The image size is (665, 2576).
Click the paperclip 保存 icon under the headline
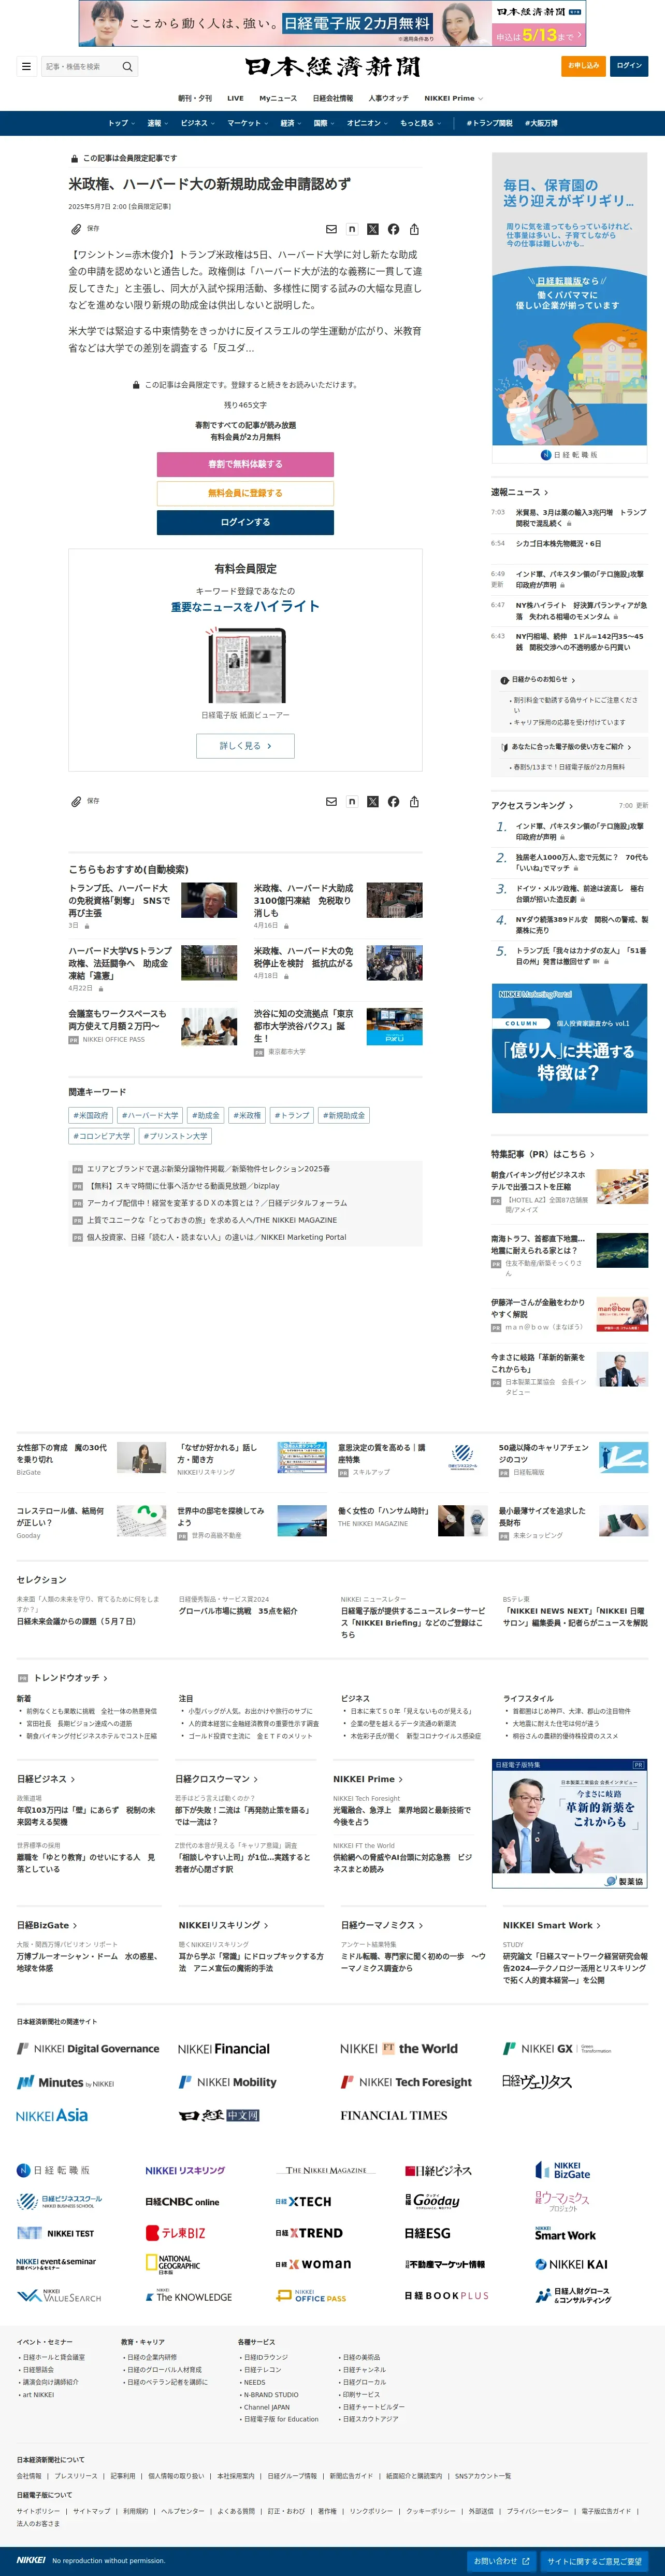pos(76,229)
